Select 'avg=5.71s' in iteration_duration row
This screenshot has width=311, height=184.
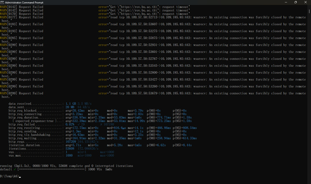[73, 145]
